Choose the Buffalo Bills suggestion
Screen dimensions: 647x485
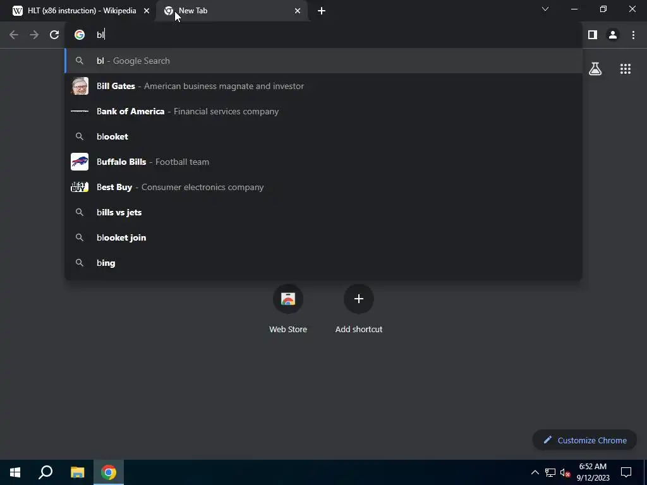pos(323,162)
